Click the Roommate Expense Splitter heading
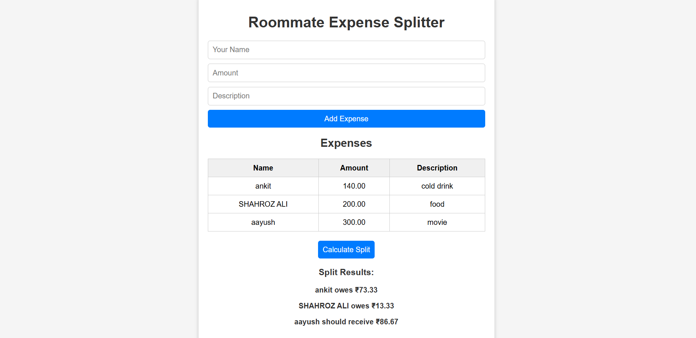This screenshot has width=696, height=338. [x=346, y=22]
